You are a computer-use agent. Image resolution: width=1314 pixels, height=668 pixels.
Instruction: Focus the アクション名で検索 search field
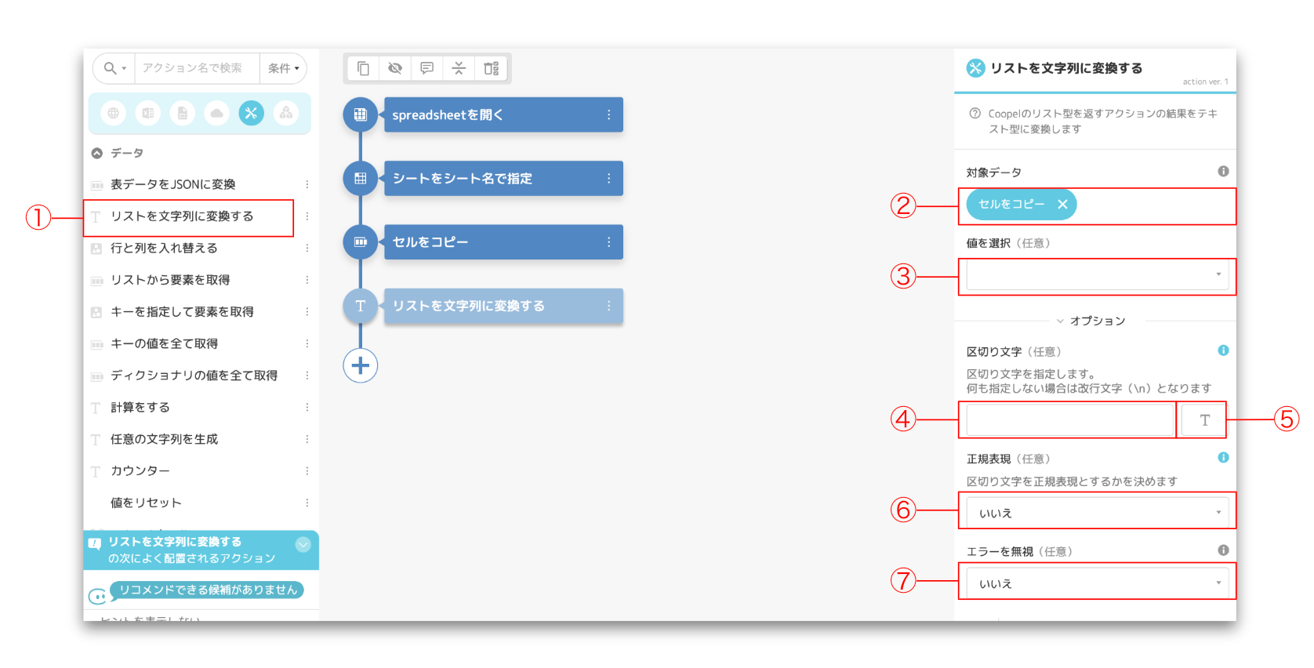pos(197,68)
